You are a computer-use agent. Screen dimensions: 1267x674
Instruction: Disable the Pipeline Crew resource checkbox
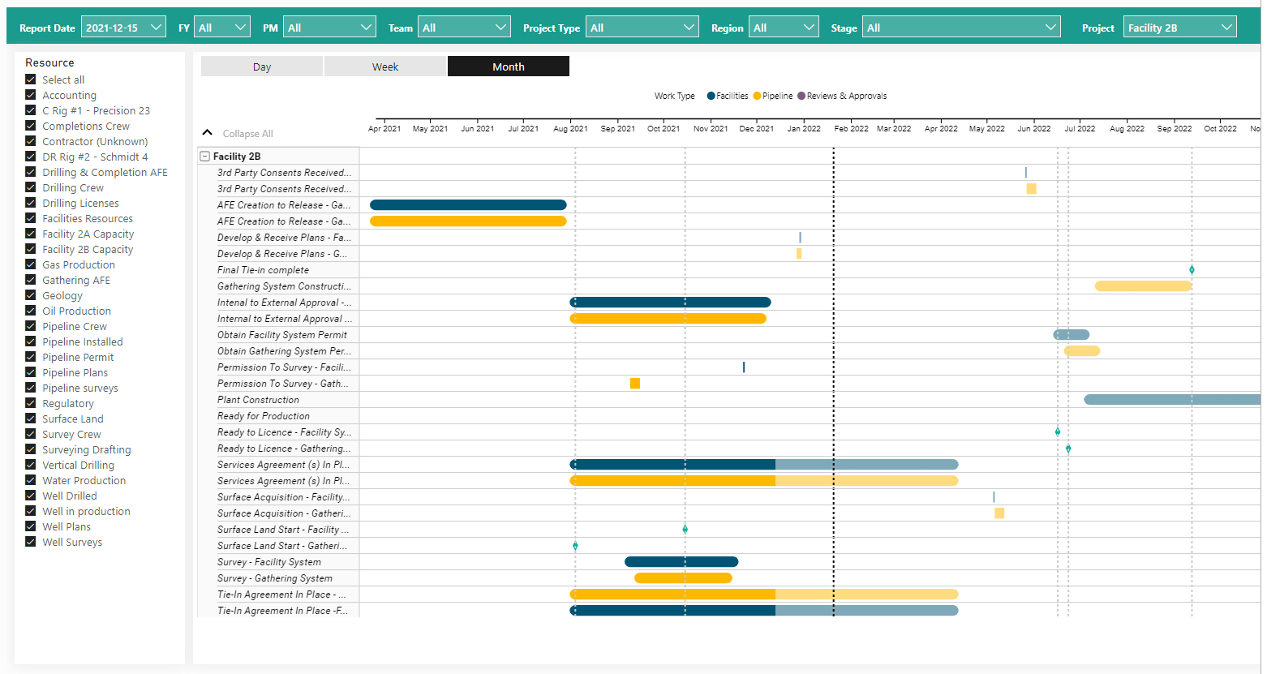tap(31, 326)
